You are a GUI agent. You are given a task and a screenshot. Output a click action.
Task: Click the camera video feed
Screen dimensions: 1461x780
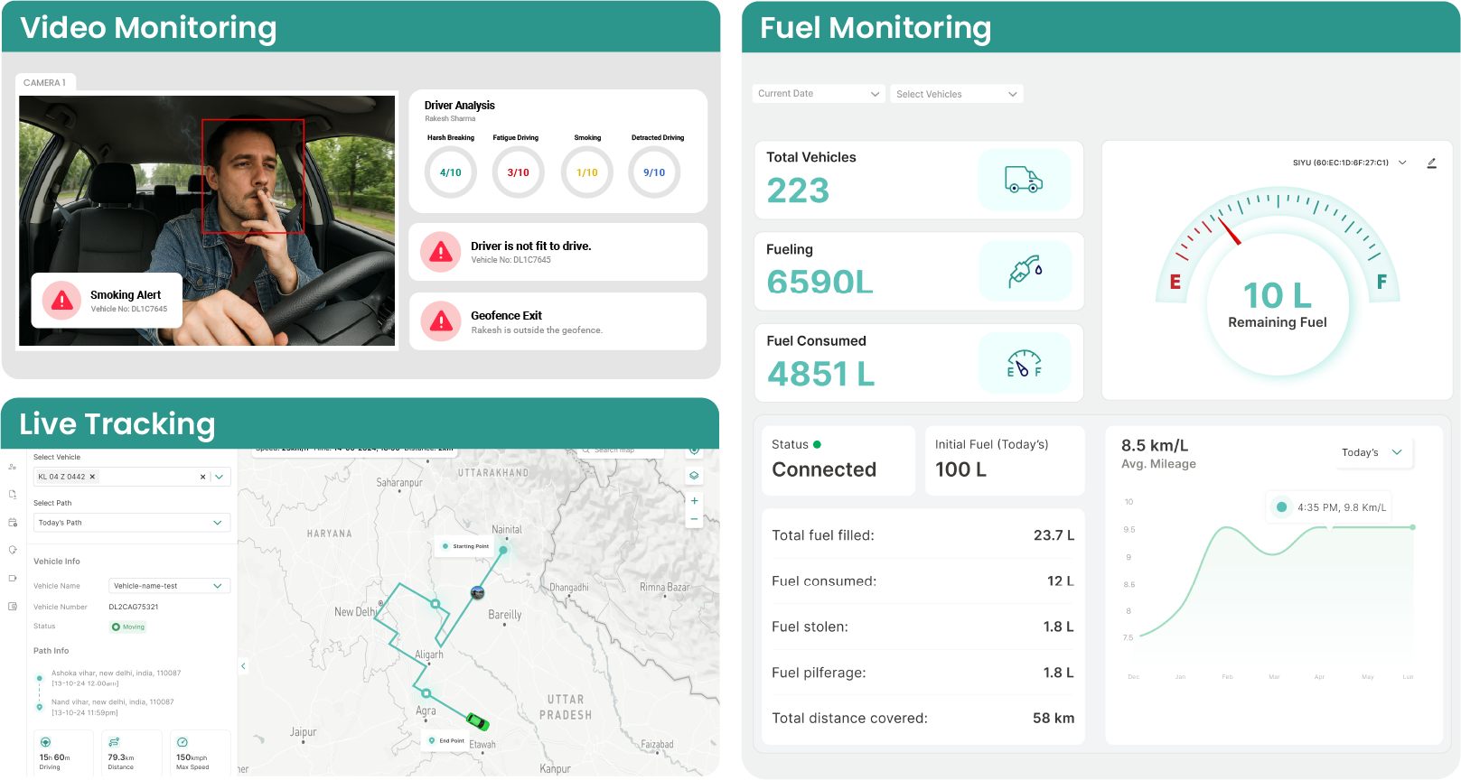pyautogui.click(x=207, y=220)
